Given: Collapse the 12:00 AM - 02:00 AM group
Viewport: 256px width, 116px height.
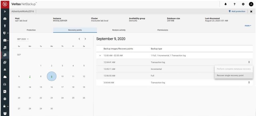Looking at the screenshot, I should click(x=100, y=56).
